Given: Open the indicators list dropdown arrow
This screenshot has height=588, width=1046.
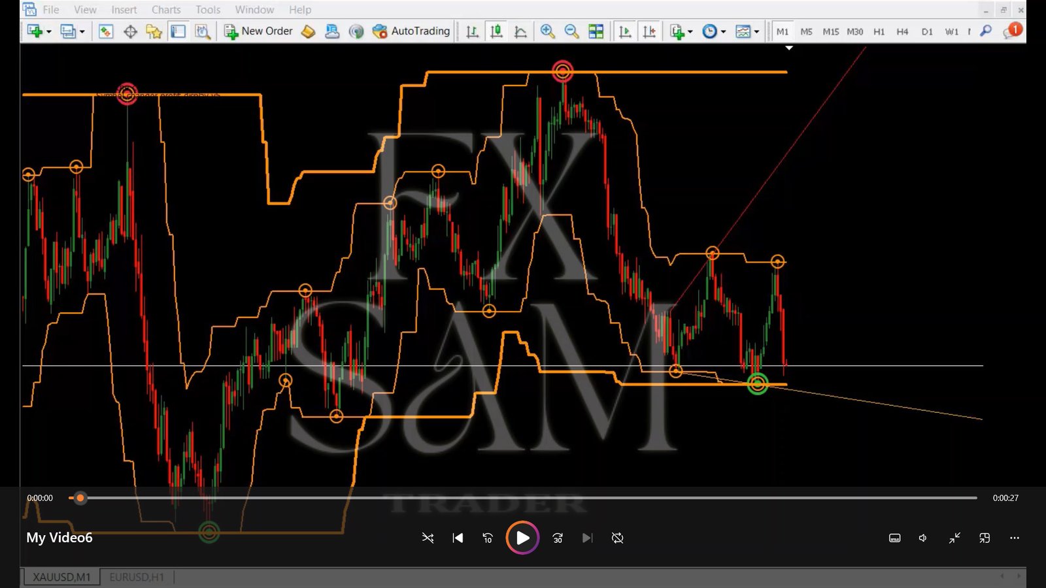Looking at the screenshot, I should pos(690,32).
